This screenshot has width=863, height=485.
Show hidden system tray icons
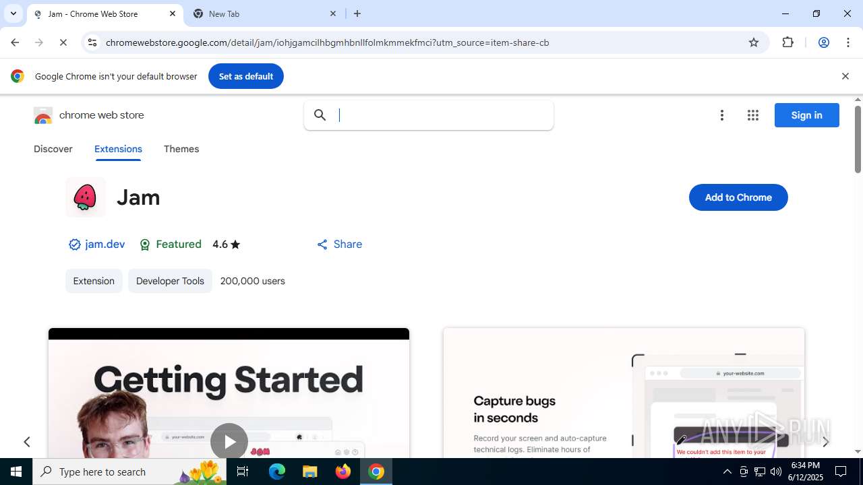[x=727, y=472]
